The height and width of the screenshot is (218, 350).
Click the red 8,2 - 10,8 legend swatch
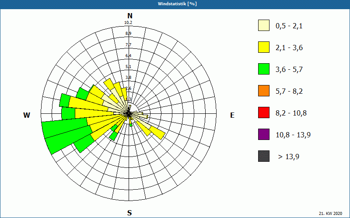pyautogui.click(x=264, y=112)
